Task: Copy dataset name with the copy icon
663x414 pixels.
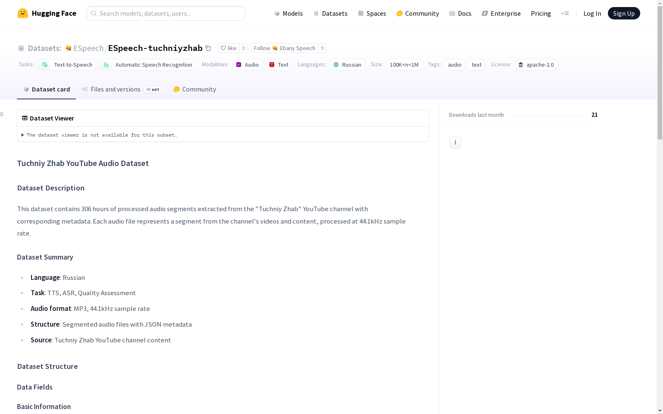Action: point(208,48)
